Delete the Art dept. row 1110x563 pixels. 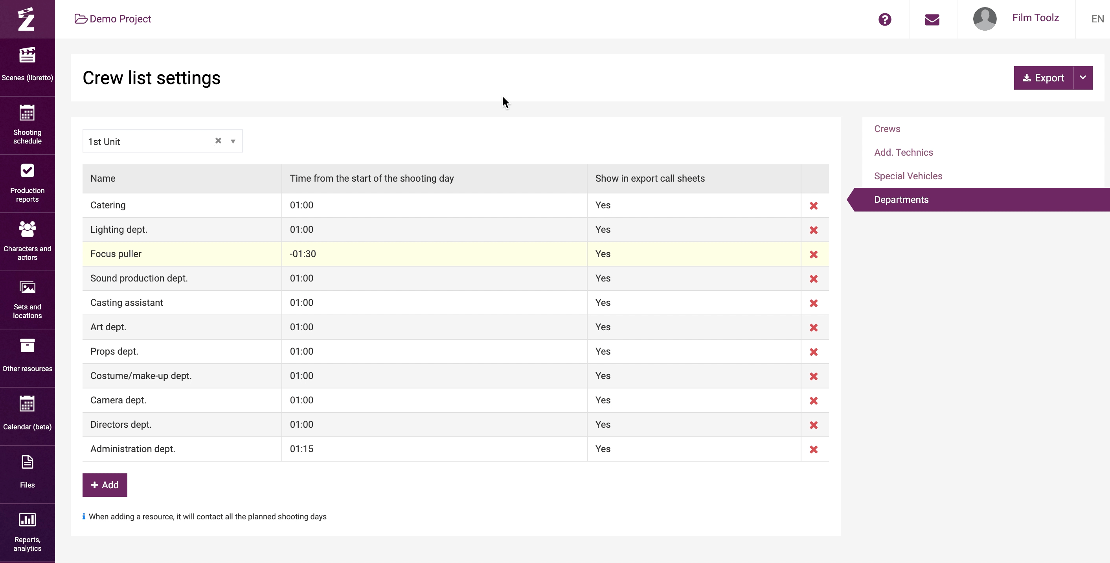coord(814,327)
